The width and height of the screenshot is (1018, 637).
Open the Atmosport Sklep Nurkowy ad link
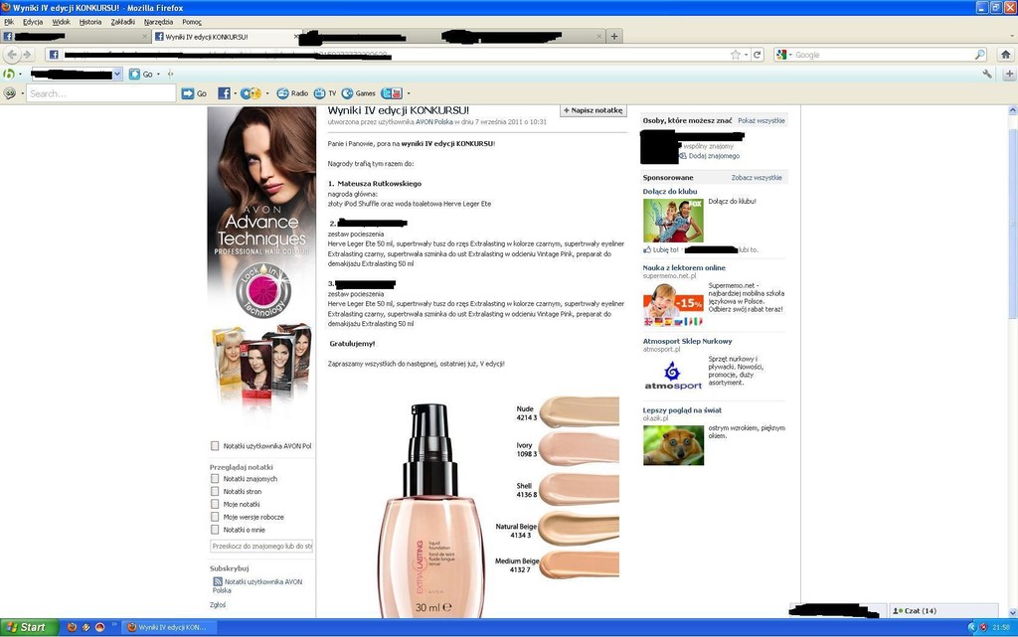click(687, 341)
